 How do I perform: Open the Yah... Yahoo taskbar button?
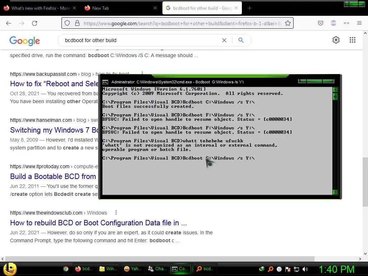click(x=133, y=269)
